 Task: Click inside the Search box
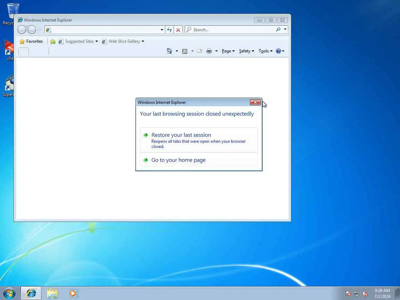230,30
